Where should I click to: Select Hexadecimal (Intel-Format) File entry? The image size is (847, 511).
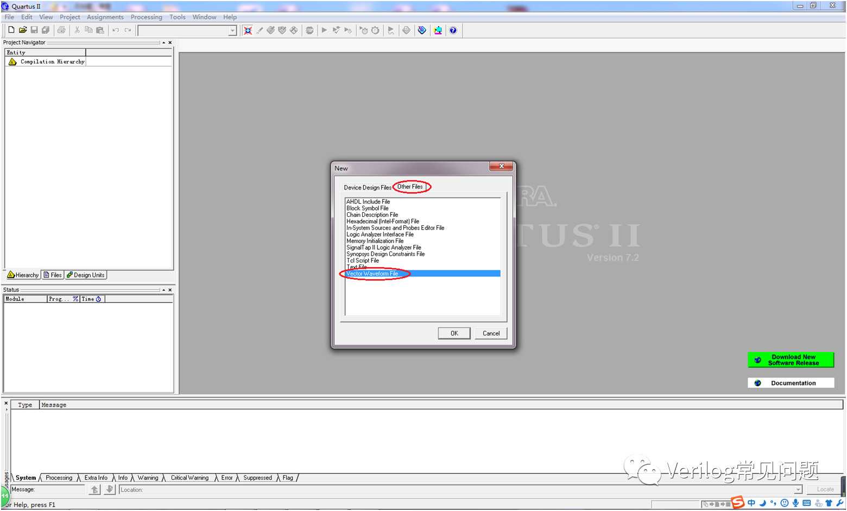tap(383, 221)
